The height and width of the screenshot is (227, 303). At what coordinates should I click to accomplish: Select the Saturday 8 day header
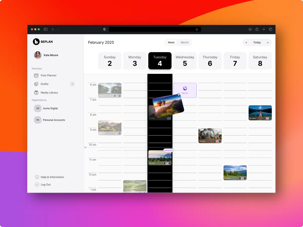pos(260,61)
